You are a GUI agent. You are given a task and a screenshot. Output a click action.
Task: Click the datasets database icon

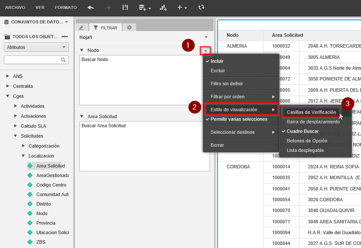click(x=7, y=22)
